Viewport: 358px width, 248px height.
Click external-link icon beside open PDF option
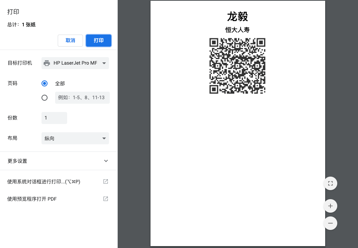106,199
